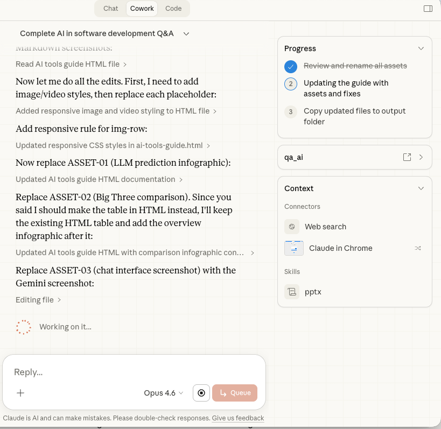Select the Web search connector icon

click(x=292, y=227)
